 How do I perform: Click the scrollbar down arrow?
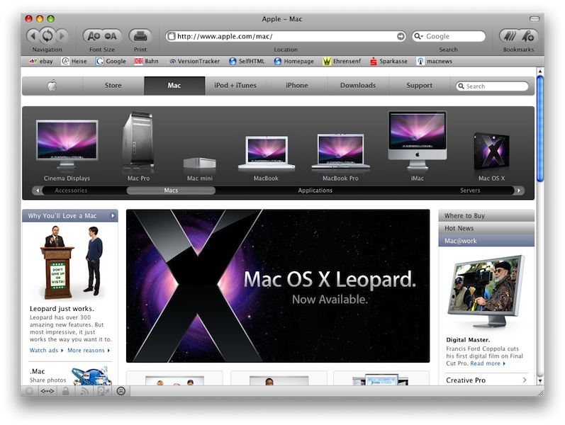539,380
